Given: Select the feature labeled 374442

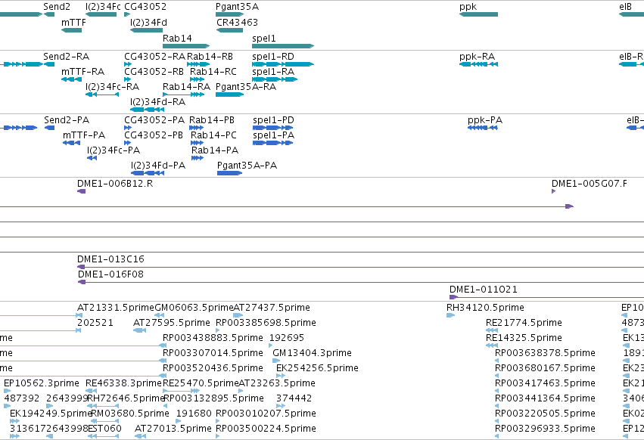Looking at the screenshot, I should [281, 406].
